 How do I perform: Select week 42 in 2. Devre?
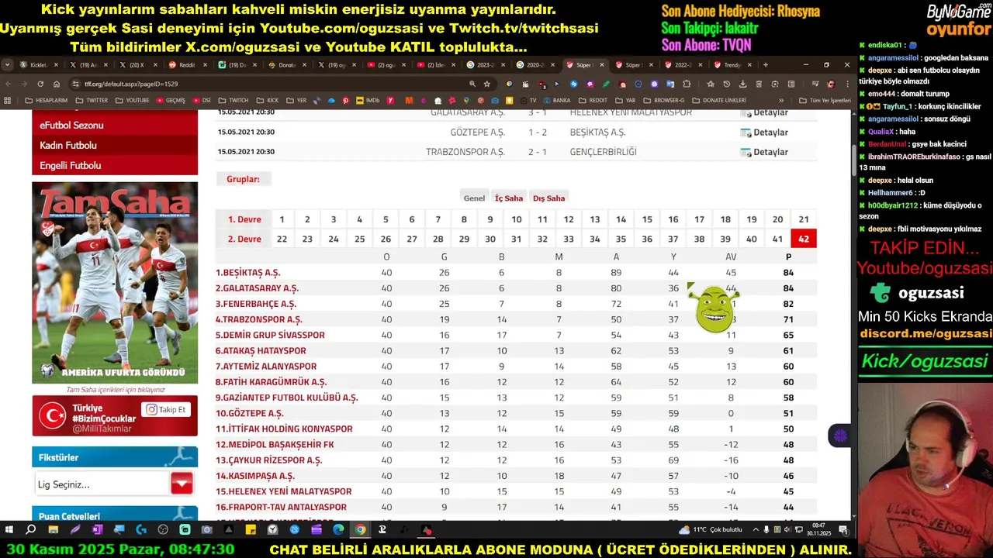tap(804, 239)
